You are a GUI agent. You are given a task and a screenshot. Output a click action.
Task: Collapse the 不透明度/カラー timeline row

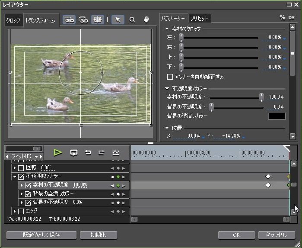(x=15, y=177)
